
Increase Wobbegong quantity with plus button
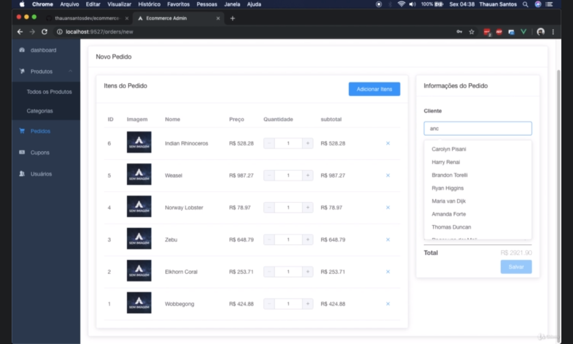(308, 304)
